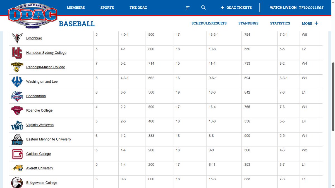Viewport: 335px width, 188px height.
Task: Open Hampden-Sydney College team link
Action: (x=46, y=53)
